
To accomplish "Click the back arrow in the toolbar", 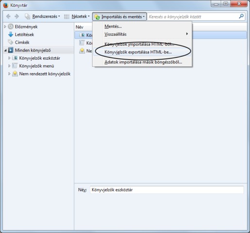I will point(8,17).
